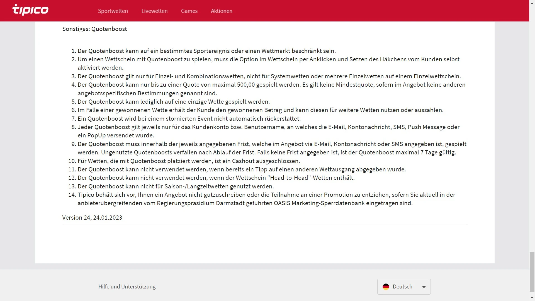Go to the Games section
The image size is (535, 301).
point(189,11)
